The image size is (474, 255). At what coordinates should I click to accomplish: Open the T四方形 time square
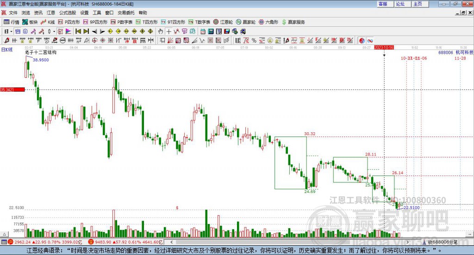(x=147, y=22)
